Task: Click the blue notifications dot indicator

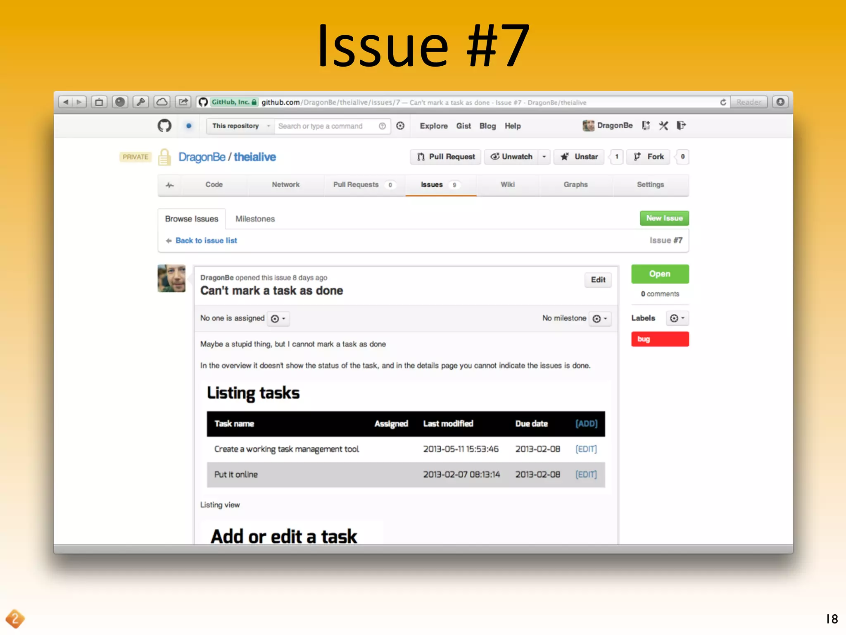Action: 189,126
